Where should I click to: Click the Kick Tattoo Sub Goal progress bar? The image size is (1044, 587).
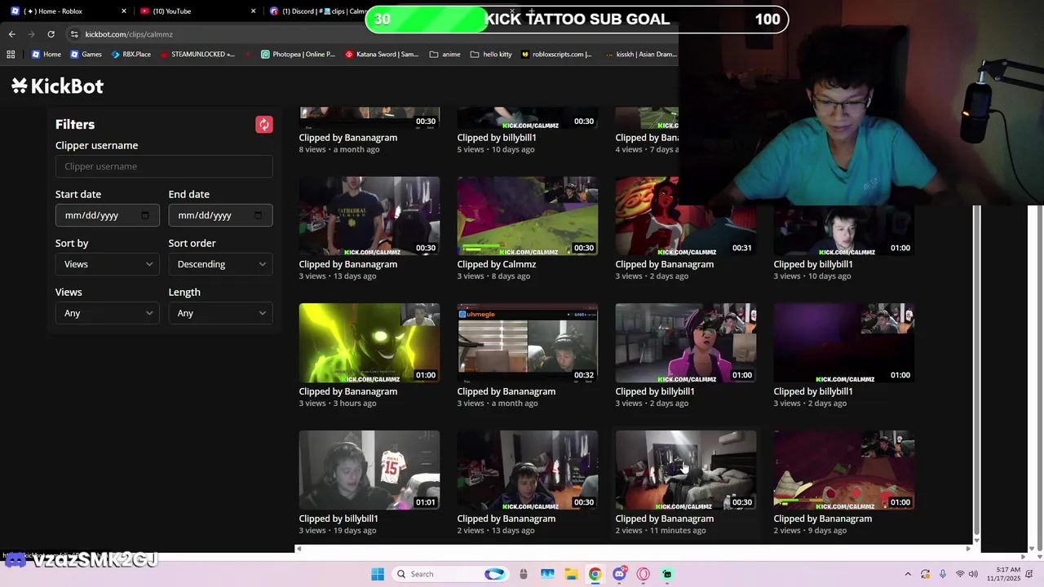click(x=577, y=20)
